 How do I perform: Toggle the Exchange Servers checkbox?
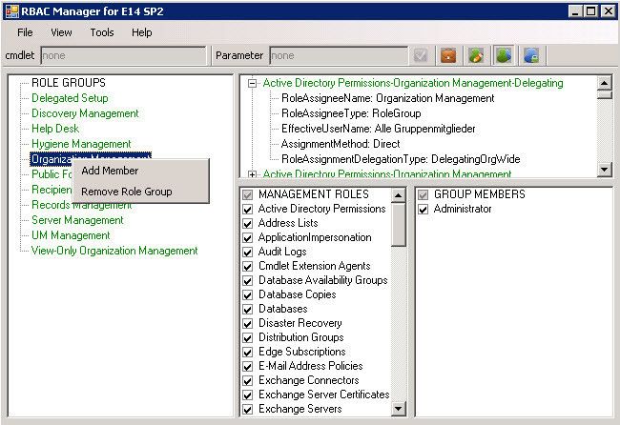point(248,409)
